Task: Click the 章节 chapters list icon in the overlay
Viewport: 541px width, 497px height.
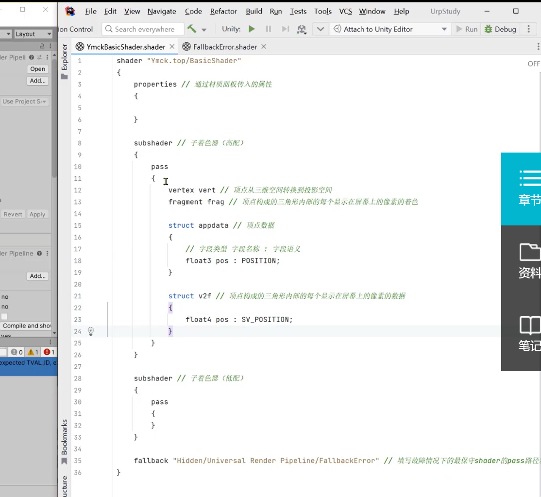Action: tap(529, 178)
